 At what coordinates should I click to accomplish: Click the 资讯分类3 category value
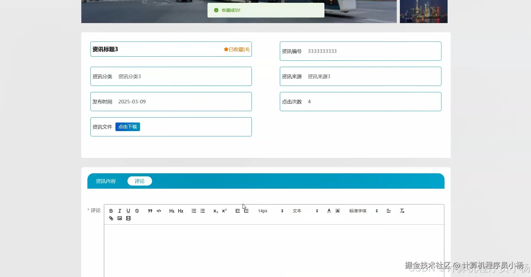130,76
